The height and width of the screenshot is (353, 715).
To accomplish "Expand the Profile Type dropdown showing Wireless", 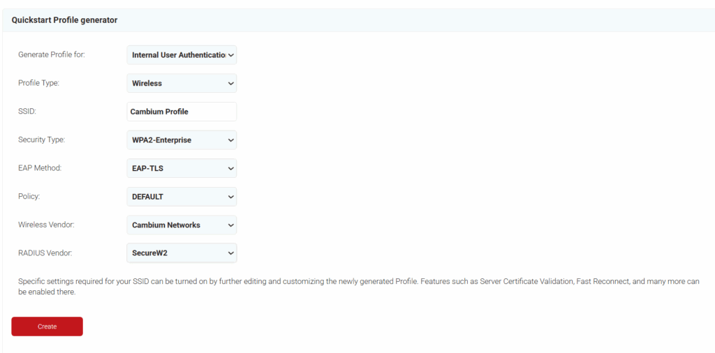I will tap(182, 84).
